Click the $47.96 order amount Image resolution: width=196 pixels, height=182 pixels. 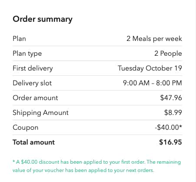tap(171, 98)
